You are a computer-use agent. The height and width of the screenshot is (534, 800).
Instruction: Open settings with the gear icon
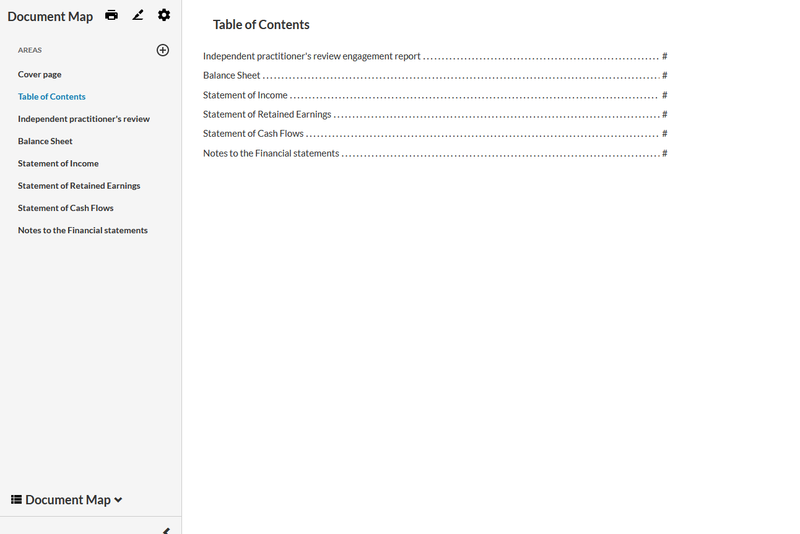pyautogui.click(x=163, y=15)
